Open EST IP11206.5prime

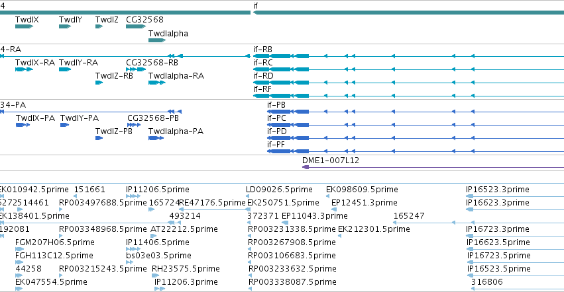pos(133,196)
